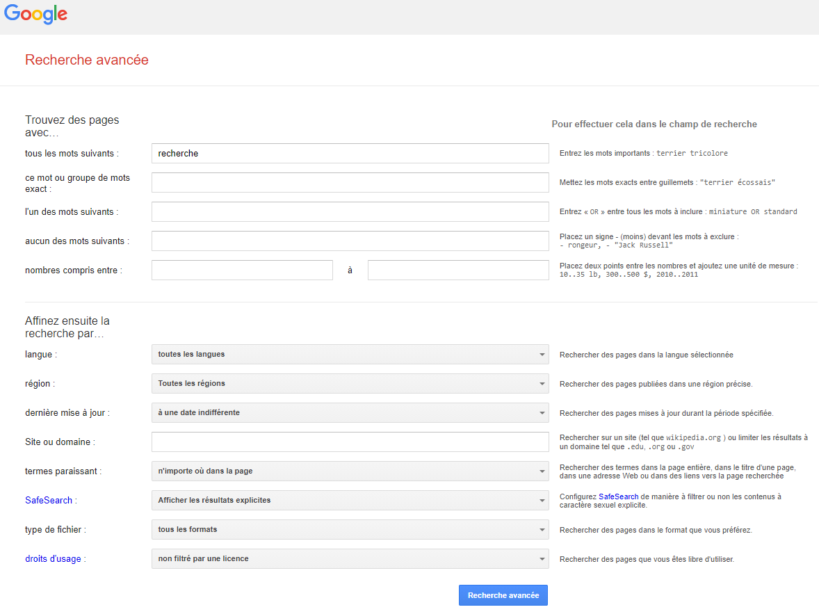This screenshot has width=819, height=614.
Task: Click the 'Recherche avancée' page heading
Action: 87,60
